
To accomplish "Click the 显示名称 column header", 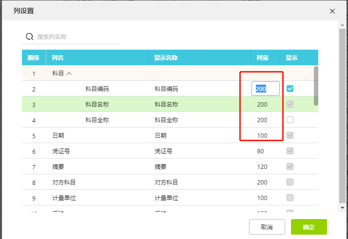I will click(x=166, y=57).
